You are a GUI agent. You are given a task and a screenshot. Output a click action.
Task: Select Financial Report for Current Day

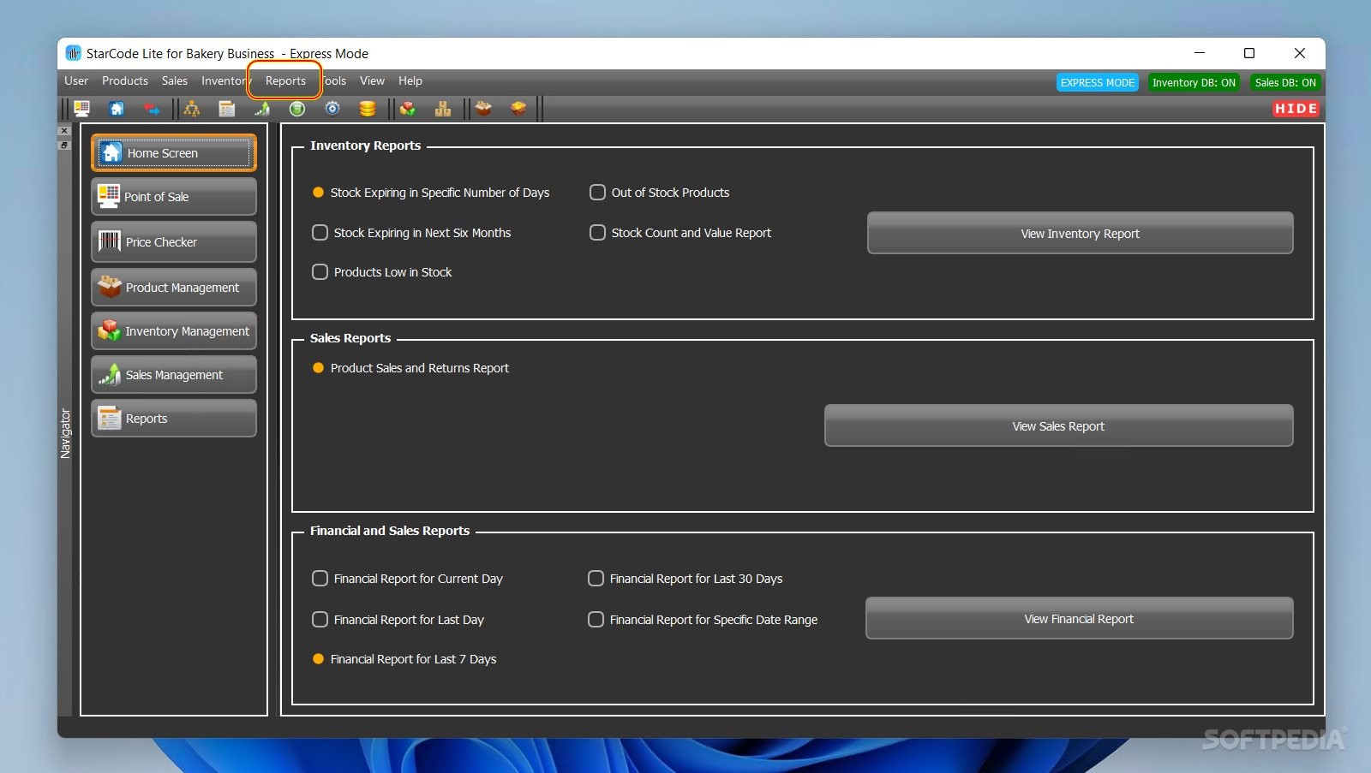point(408,579)
